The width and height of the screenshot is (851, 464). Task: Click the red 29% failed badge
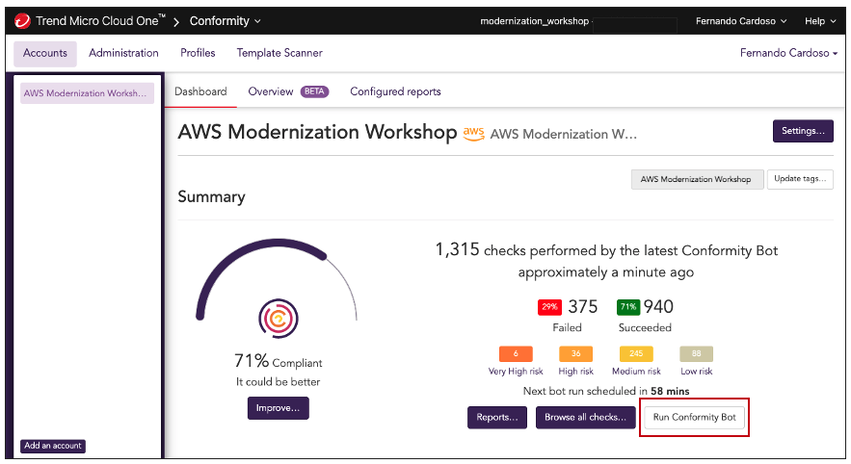[x=549, y=307]
